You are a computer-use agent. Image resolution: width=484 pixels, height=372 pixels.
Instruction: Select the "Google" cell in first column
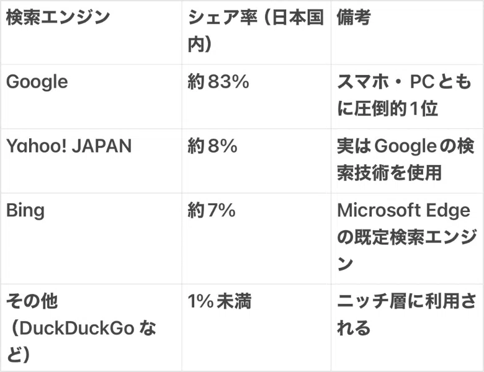(37, 82)
